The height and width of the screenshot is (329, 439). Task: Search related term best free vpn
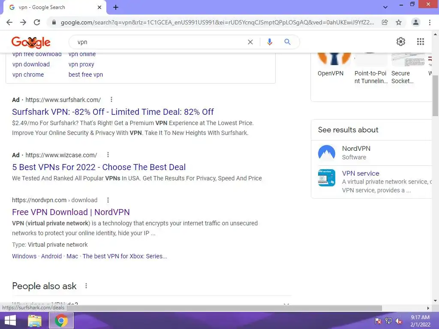86,75
